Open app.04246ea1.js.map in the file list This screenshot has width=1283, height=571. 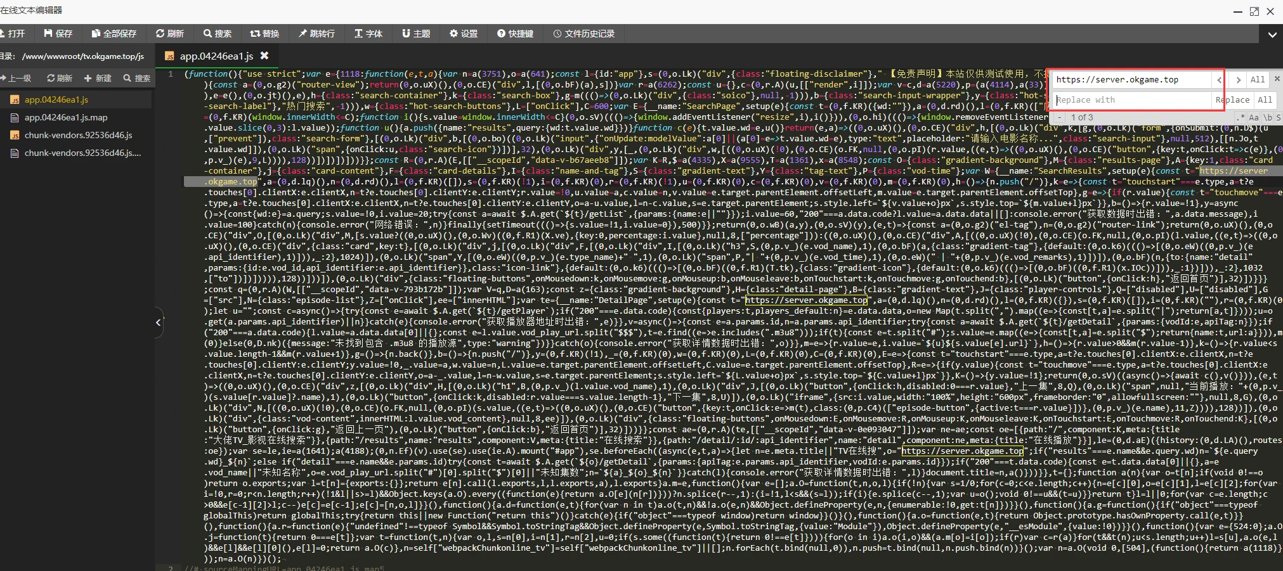pyautogui.click(x=66, y=117)
